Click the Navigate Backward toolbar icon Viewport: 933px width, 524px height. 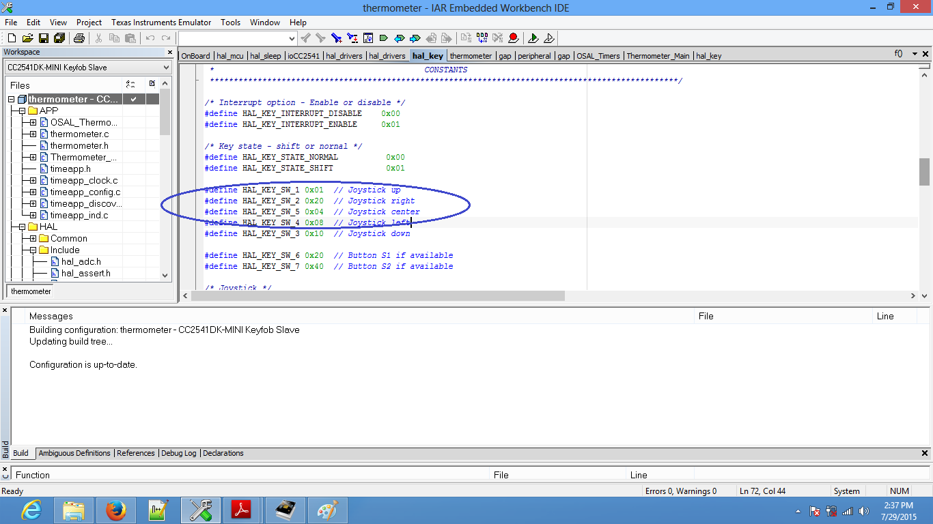430,38
